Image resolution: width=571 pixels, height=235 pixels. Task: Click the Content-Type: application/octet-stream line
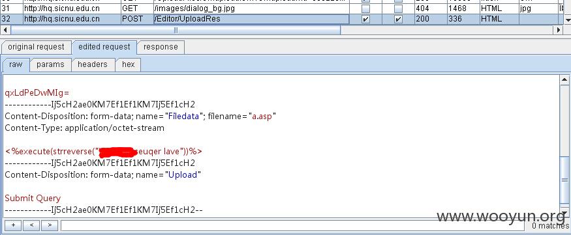(x=84, y=128)
